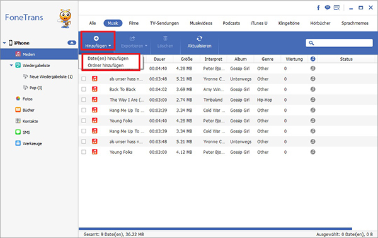Click music note icon of 4.12 MB Young Folks
378x238 pixels.
(94, 152)
